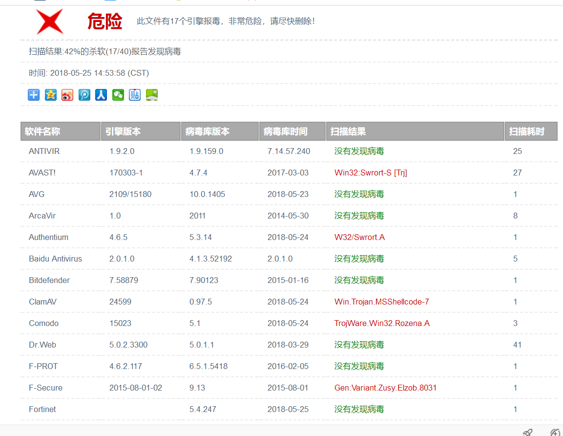
Task: Click the 扫描结果 42% summary line
Action: 105,51
